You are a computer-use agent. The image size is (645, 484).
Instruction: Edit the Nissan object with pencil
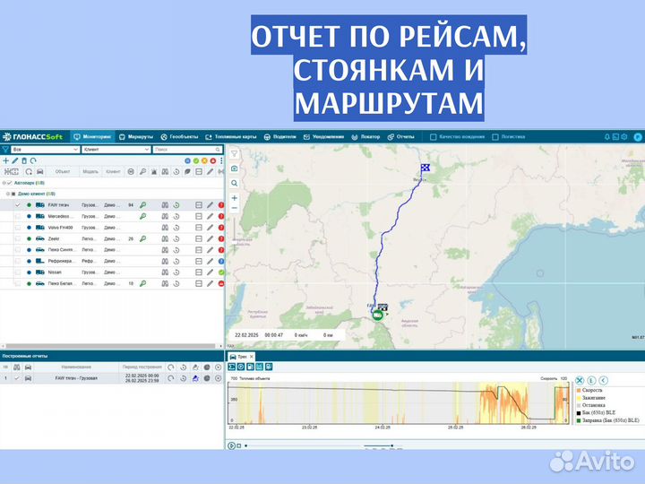click(x=210, y=272)
